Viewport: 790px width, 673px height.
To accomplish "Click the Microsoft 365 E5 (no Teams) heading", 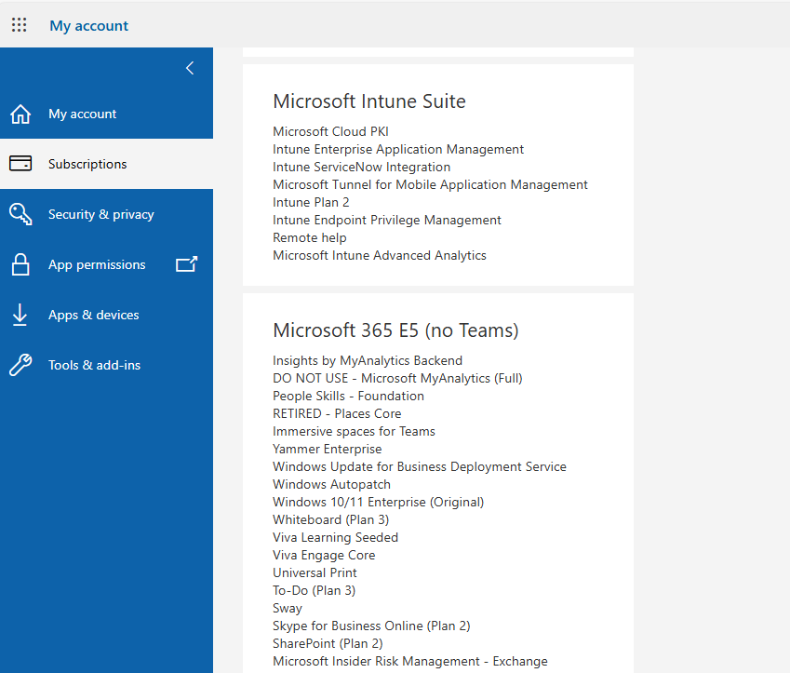I will coord(395,330).
